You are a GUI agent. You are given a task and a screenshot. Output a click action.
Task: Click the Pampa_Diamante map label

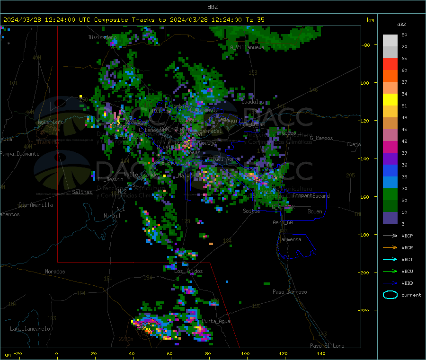pyautogui.click(x=20, y=154)
